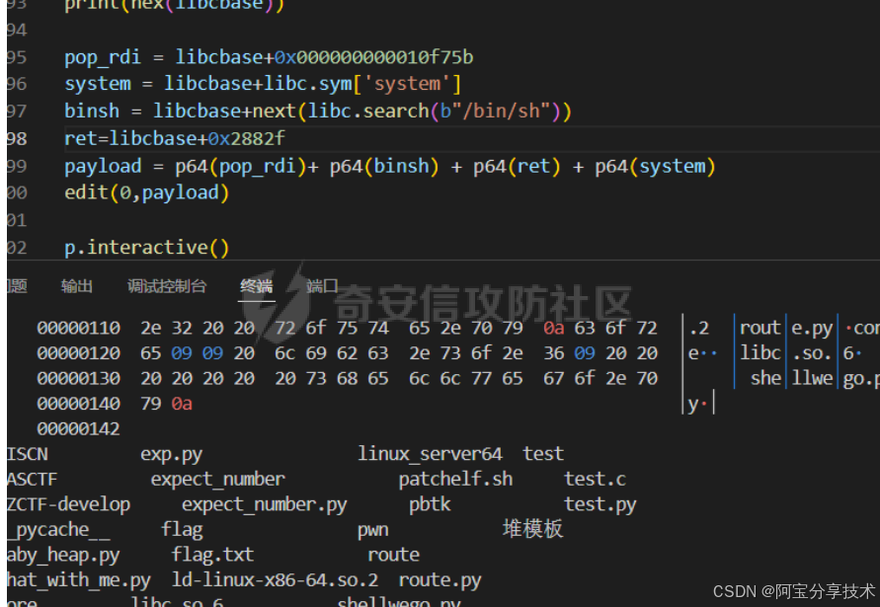Click the libc.search call on line 97
This screenshot has height=607, width=880.
point(368,112)
